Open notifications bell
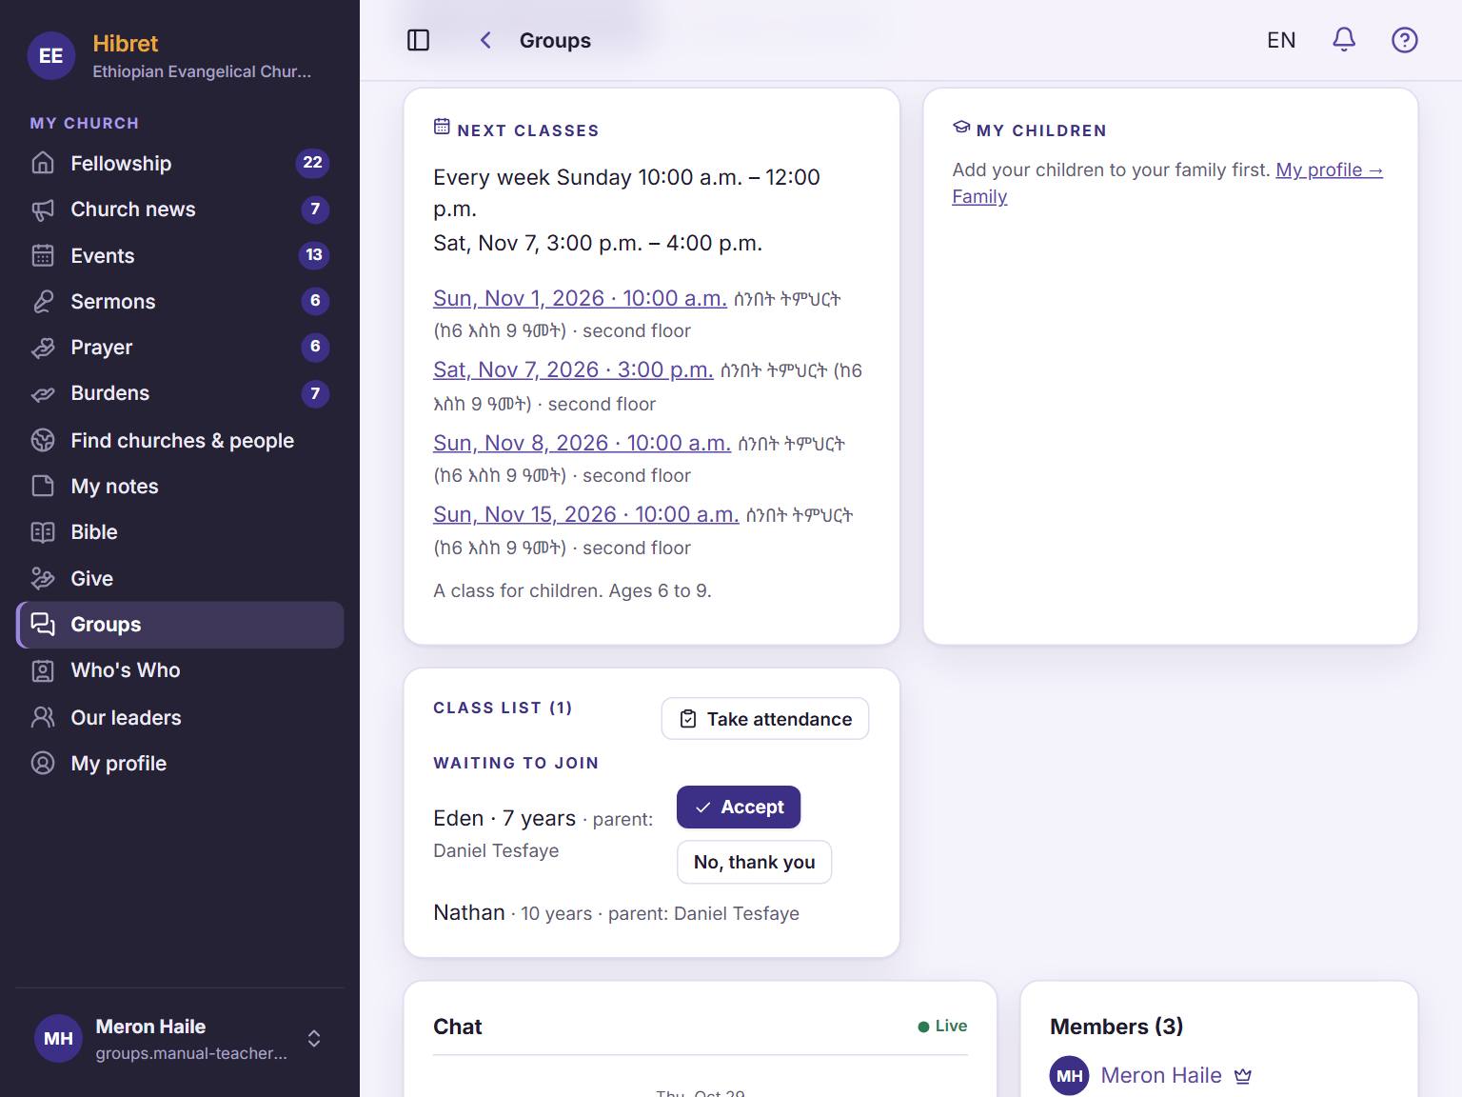The height and width of the screenshot is (1097, 1462). tap(1343, 40)
